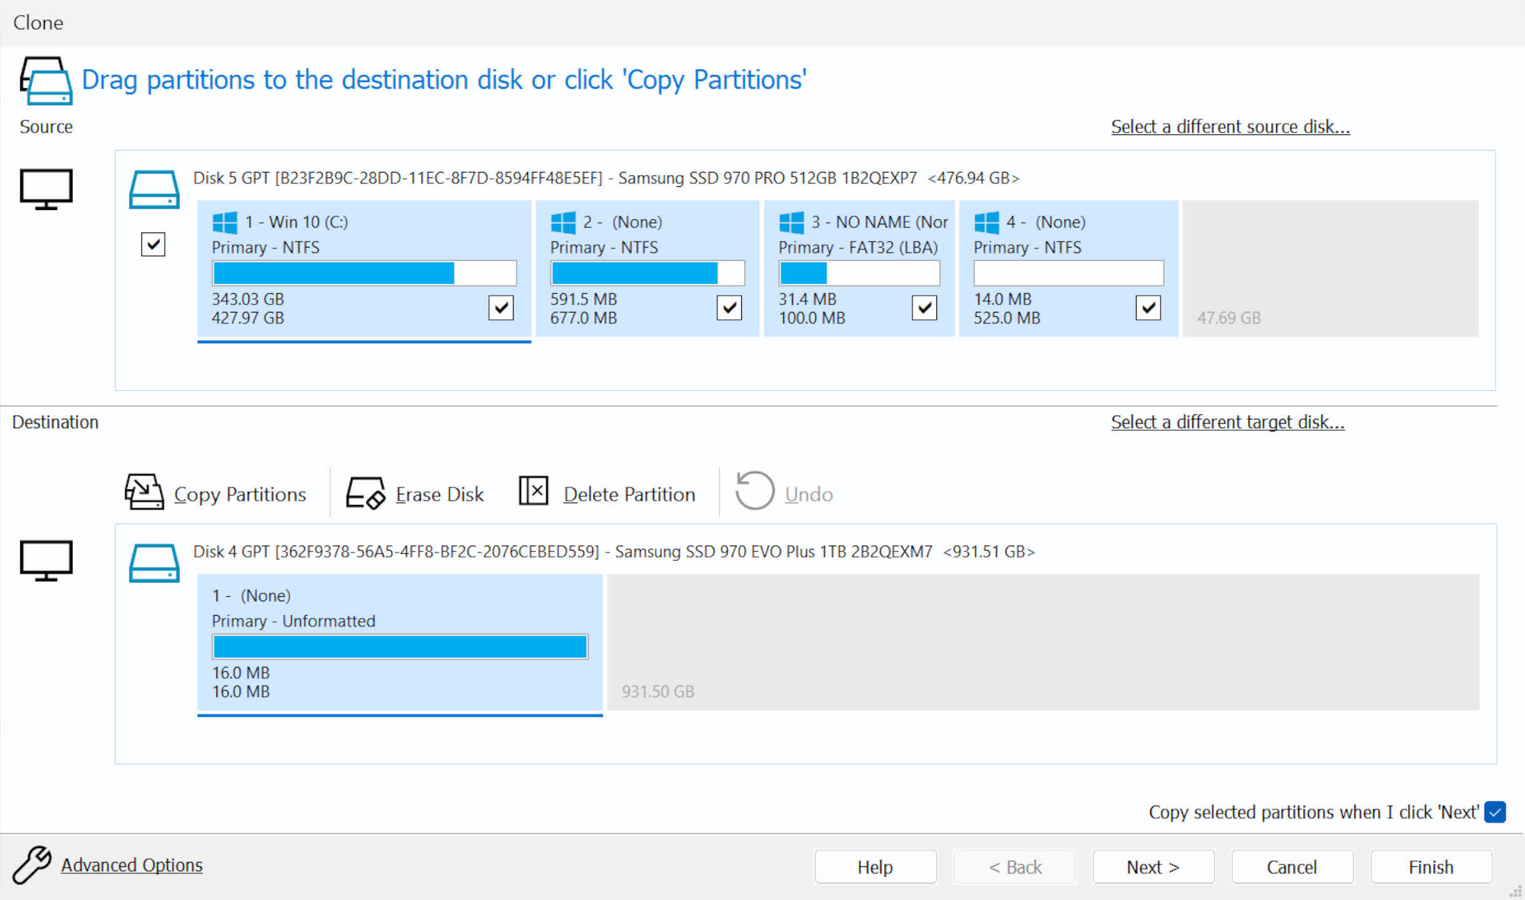Click the Advanced Options wrench icon
The height and width of the screenshot is (900, 1525).
click(31, 865)
